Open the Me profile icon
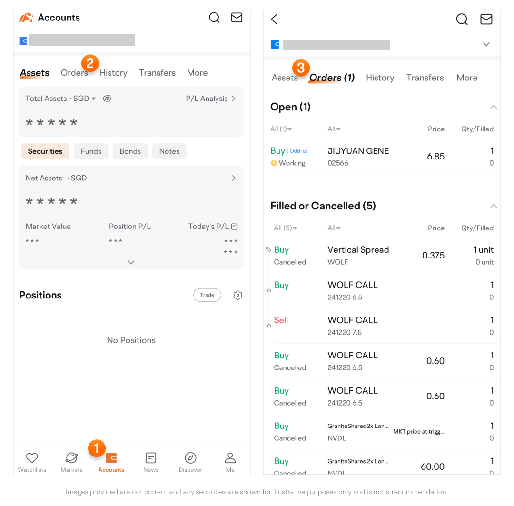The width and height of the screenshot is (514, 506). (230, 458)
